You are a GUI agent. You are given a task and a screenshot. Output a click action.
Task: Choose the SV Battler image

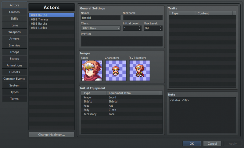(x=140, y=71)
